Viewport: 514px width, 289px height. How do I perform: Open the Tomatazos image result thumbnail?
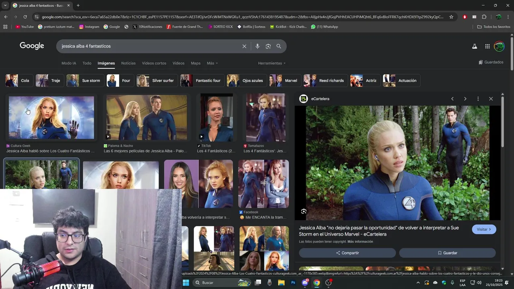[265, 118]
